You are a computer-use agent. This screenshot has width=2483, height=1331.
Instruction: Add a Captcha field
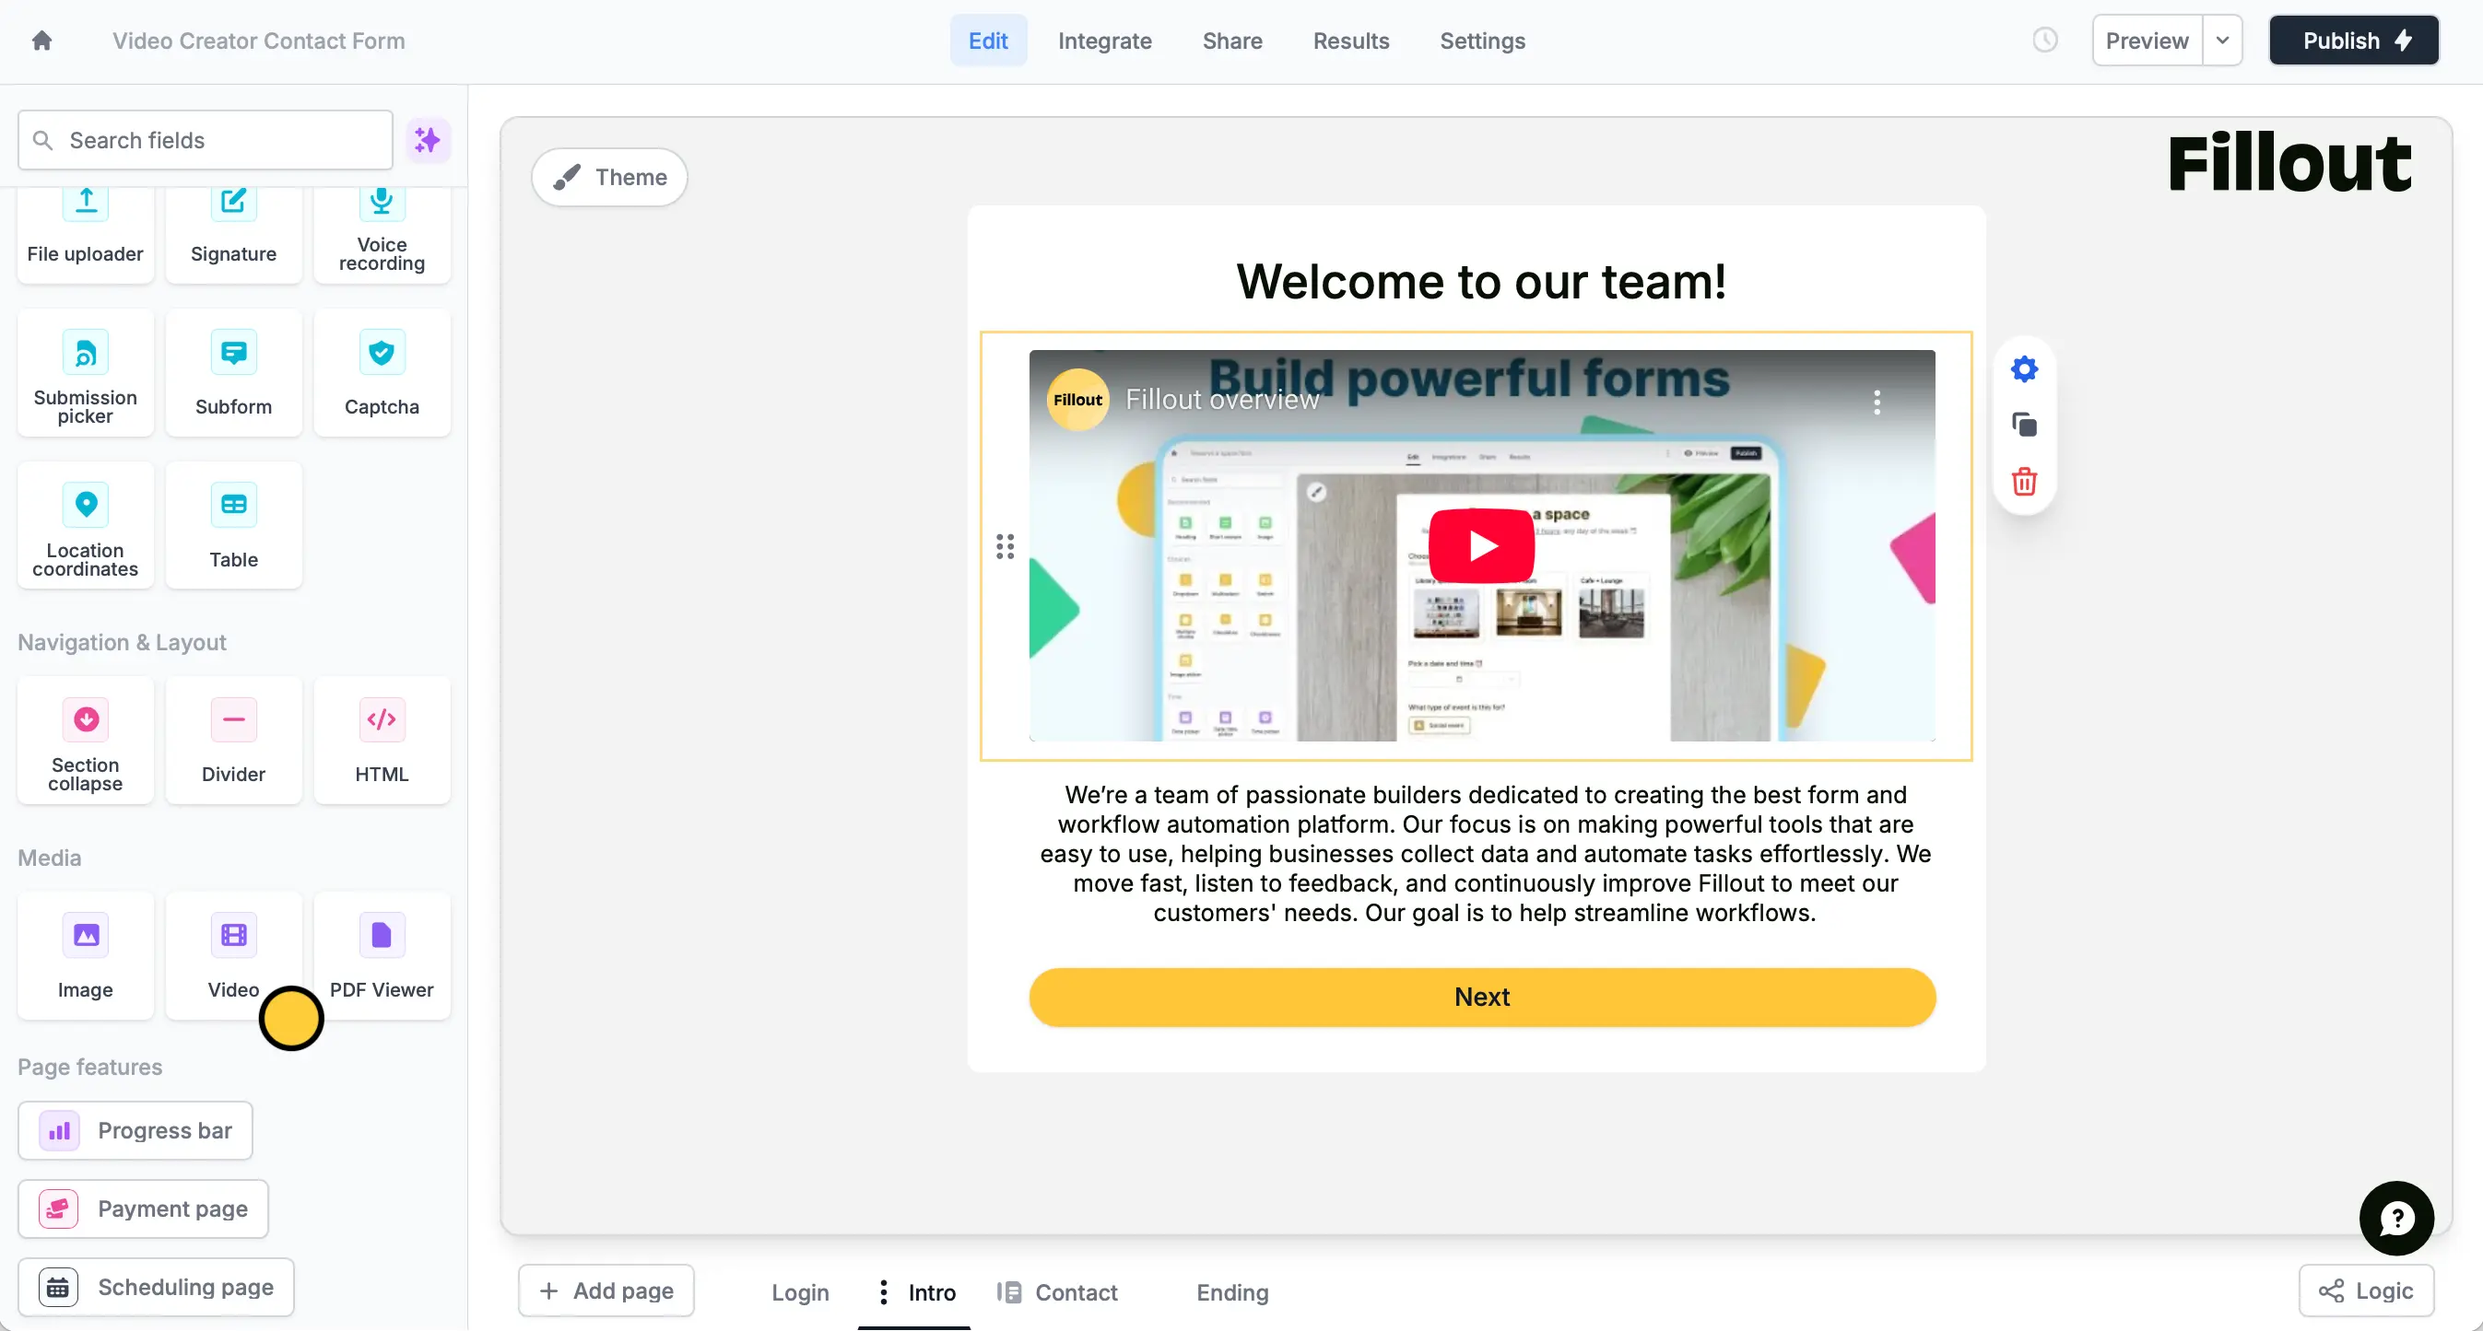coord(382,373)
